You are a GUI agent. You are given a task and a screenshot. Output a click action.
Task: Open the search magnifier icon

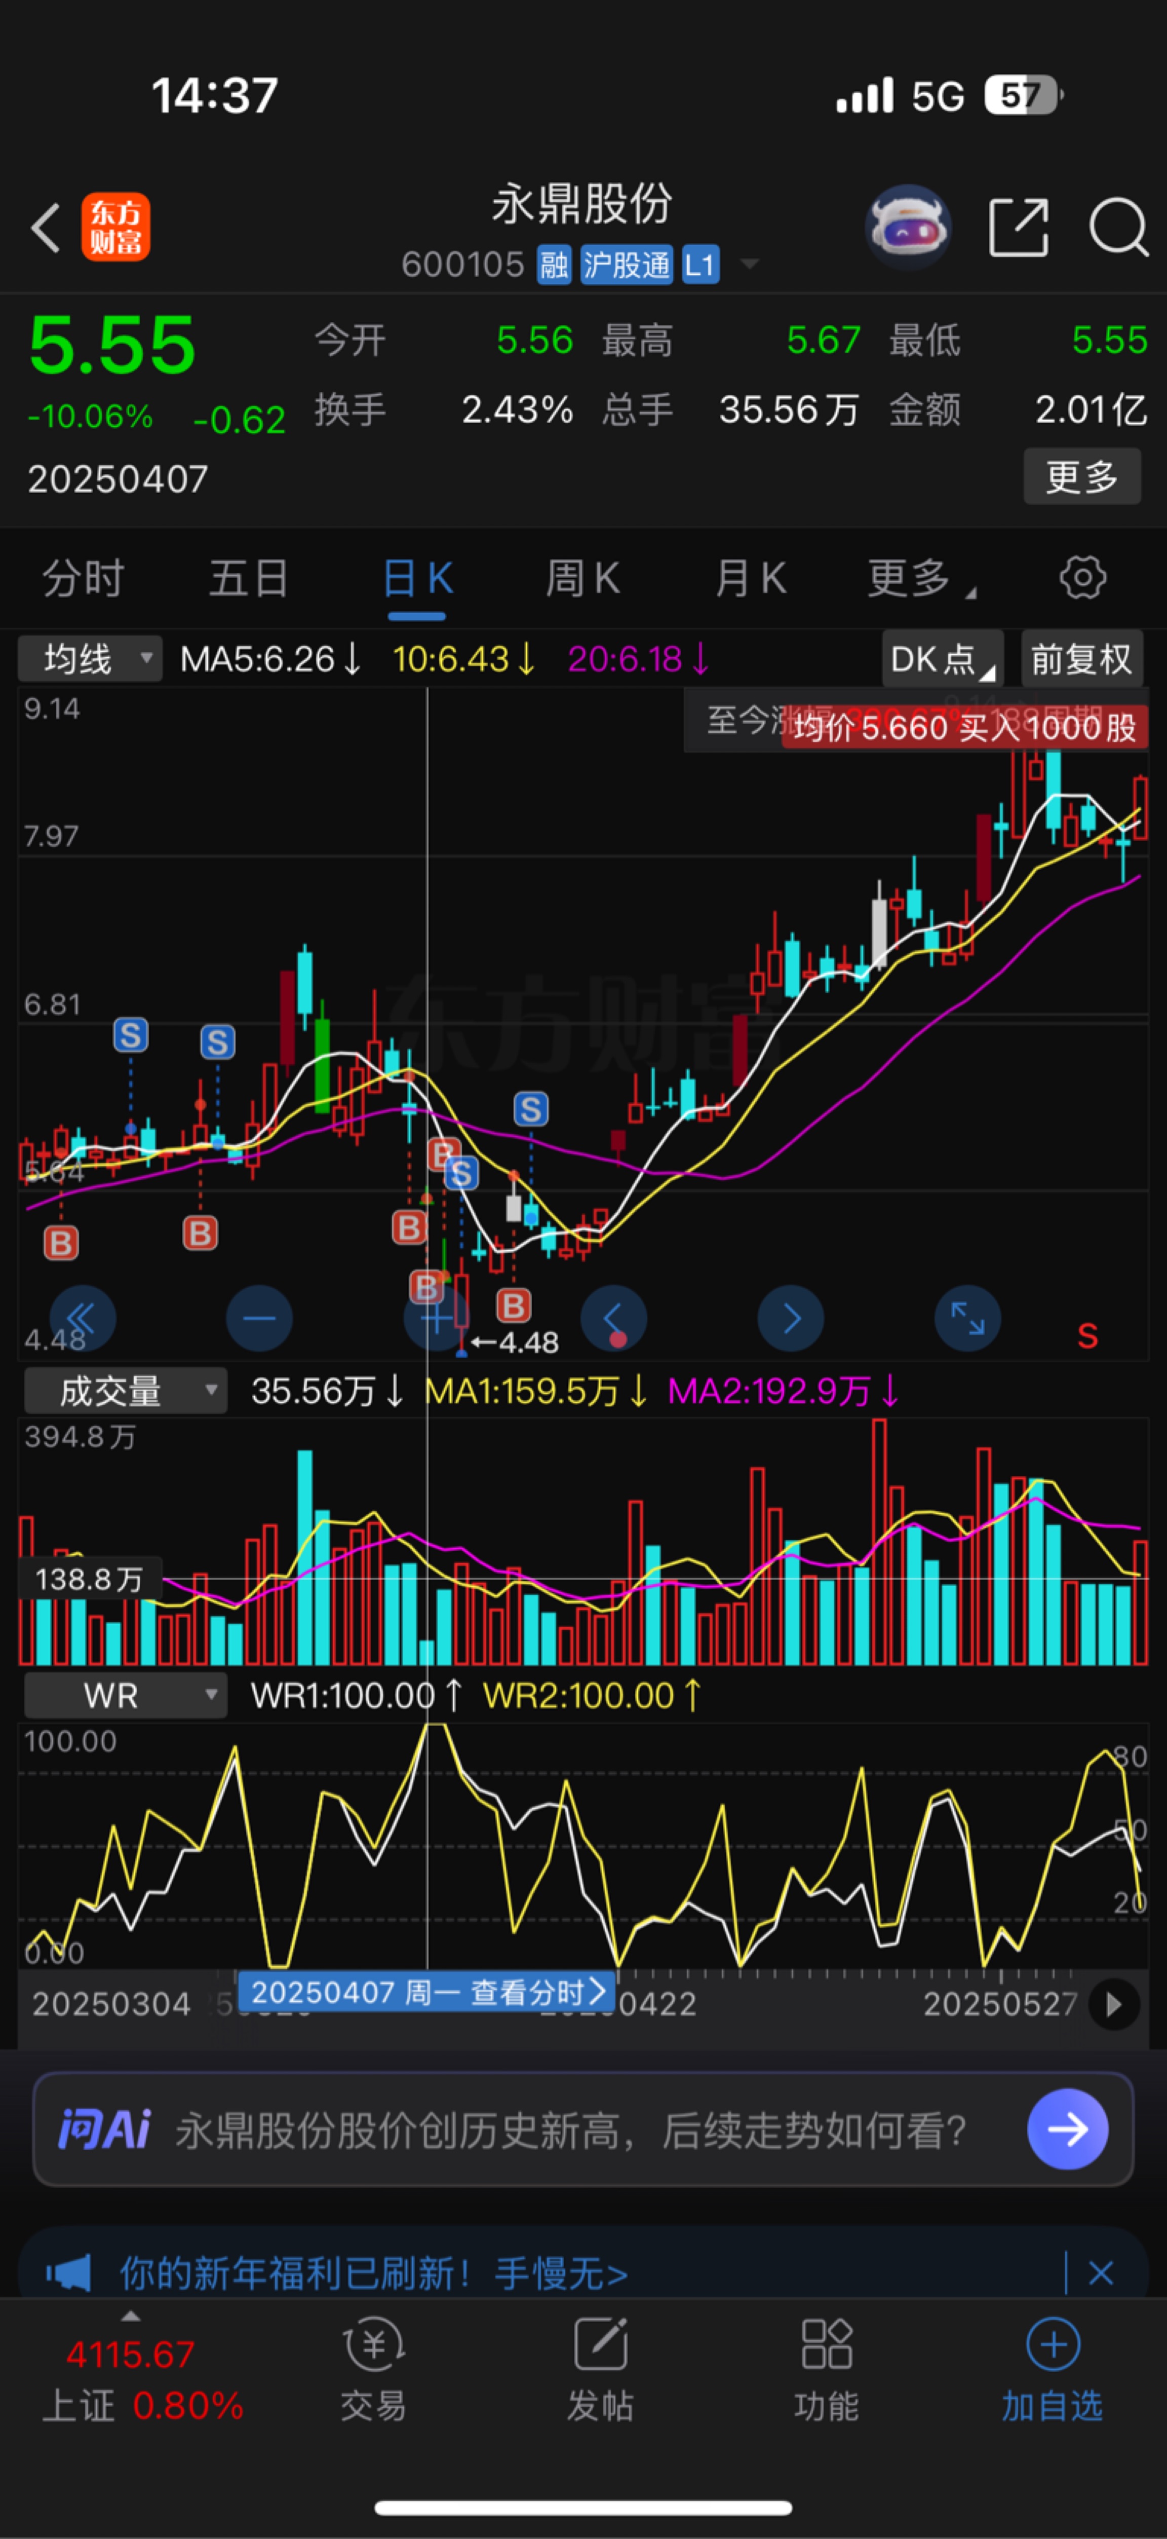(x=1118, y=228)
